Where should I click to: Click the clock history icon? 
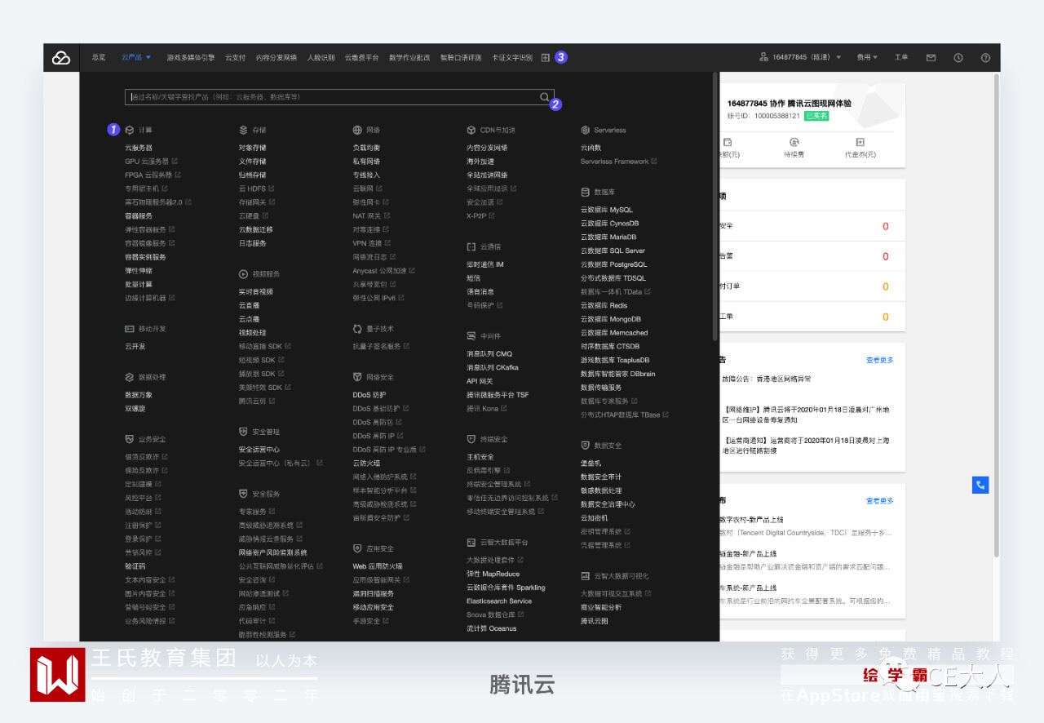point(958,57)
